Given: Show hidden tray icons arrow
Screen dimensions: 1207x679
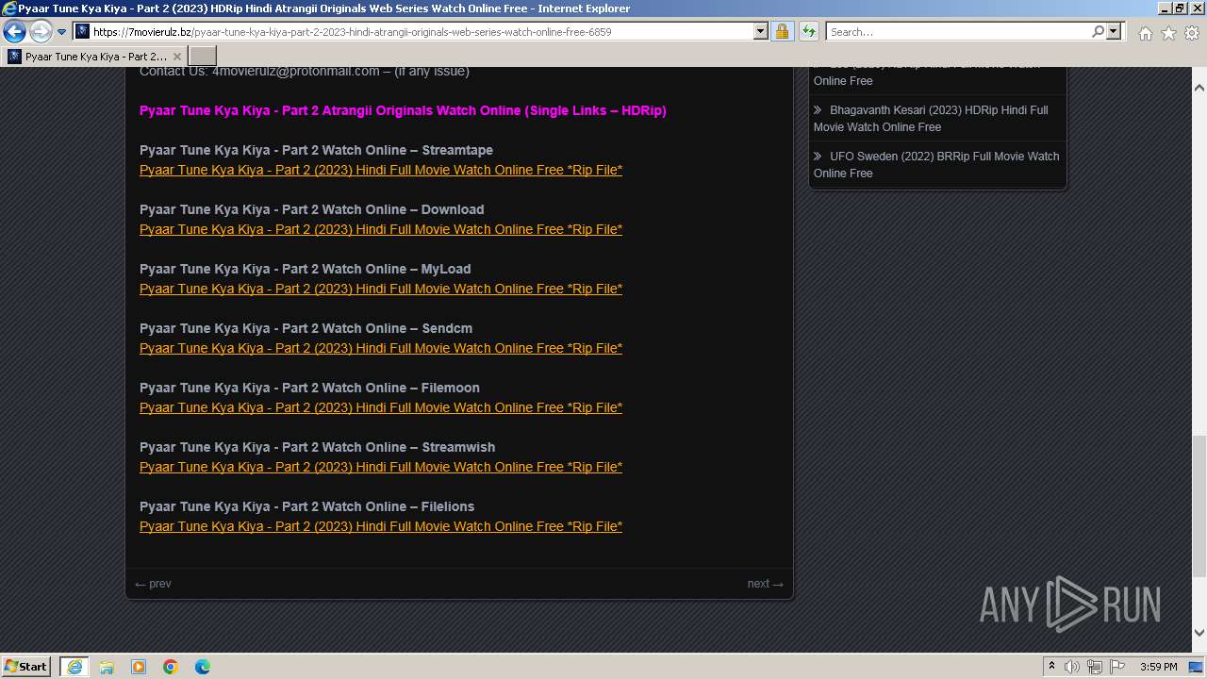Looking at the screenshot, I should pos(1051,667).
